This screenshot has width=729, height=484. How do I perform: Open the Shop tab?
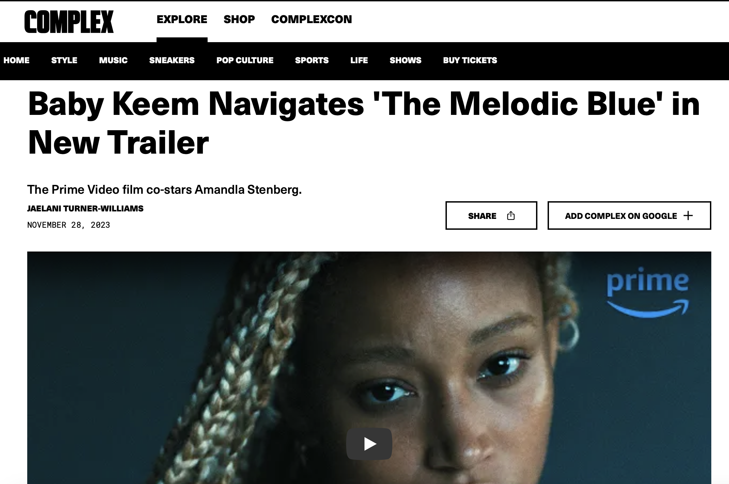pos(239,19)
